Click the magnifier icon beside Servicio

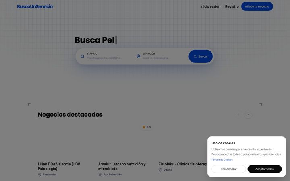point(83,56)
